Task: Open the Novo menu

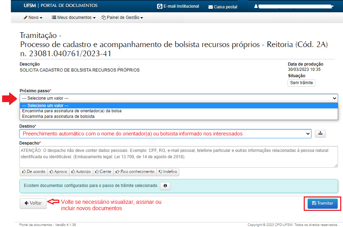Action: click(x=33, y=18)
